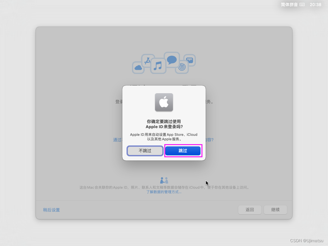Click the display screen icon at top right of cluster
This screenshot has height=246, width=328.
190,60
